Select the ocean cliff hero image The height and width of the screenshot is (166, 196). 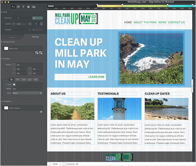(x=151, y=59)
